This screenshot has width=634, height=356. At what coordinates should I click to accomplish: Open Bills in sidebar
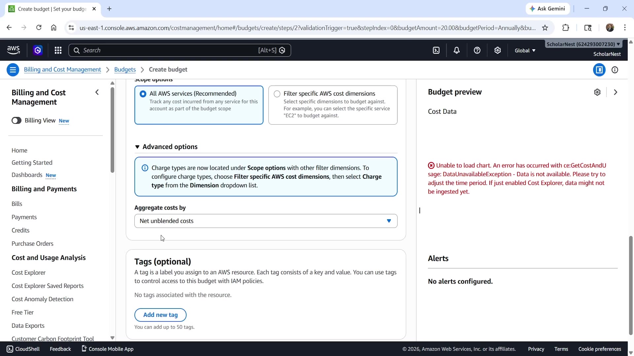[17, 204]
